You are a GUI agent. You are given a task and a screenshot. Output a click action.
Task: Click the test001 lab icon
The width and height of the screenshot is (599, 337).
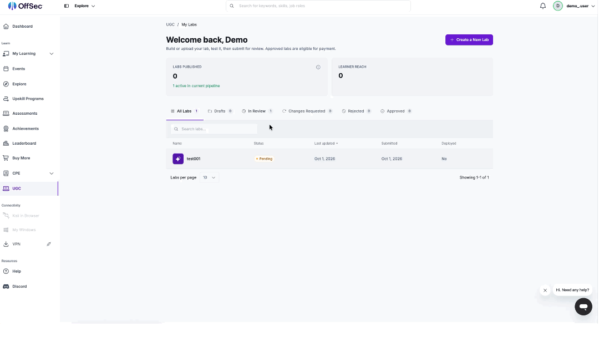coord(178,159)
